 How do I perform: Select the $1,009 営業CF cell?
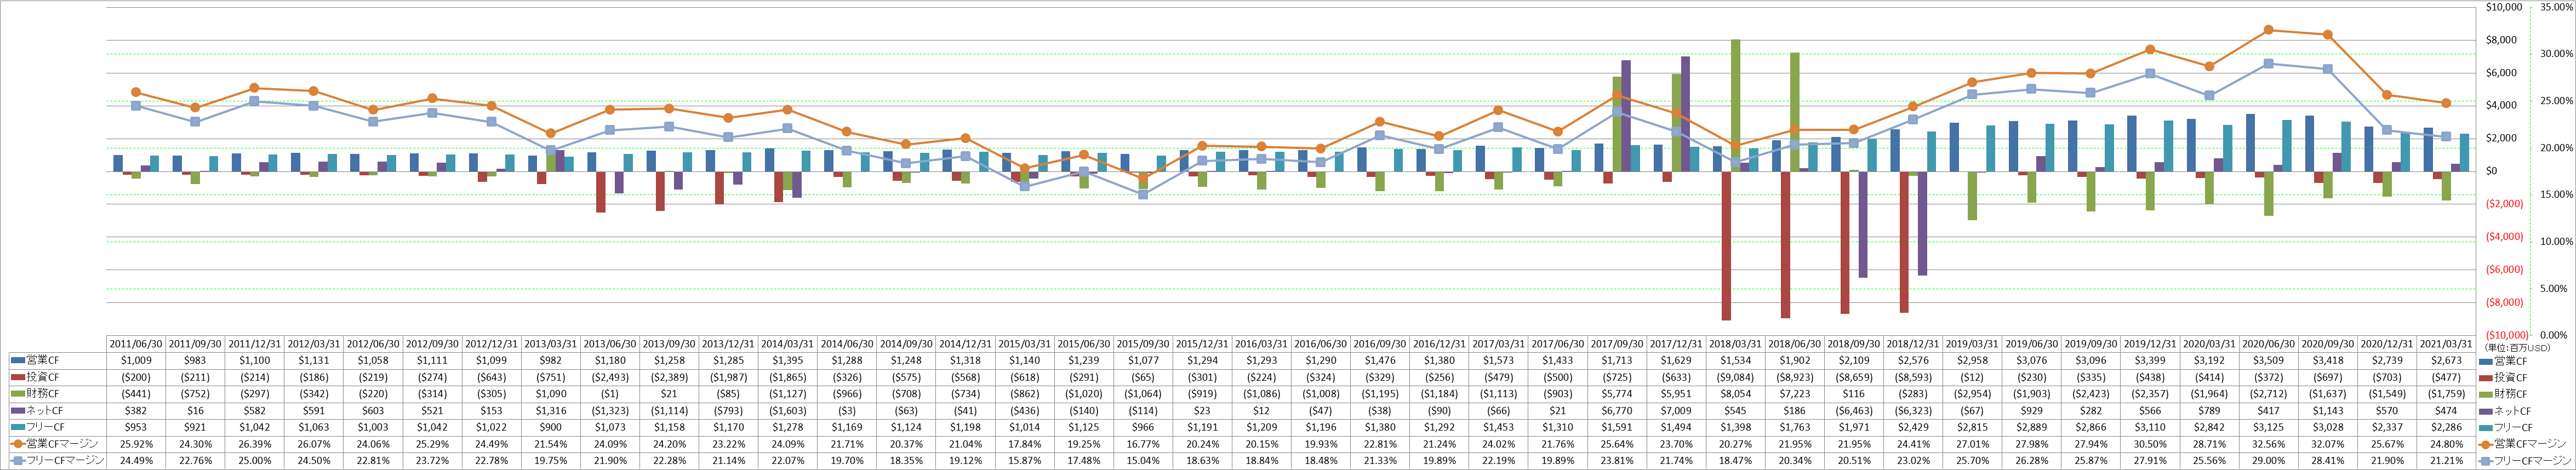[x=136, y=360]
